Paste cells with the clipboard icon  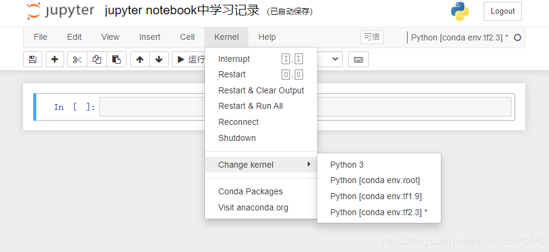tap(116, 59)
